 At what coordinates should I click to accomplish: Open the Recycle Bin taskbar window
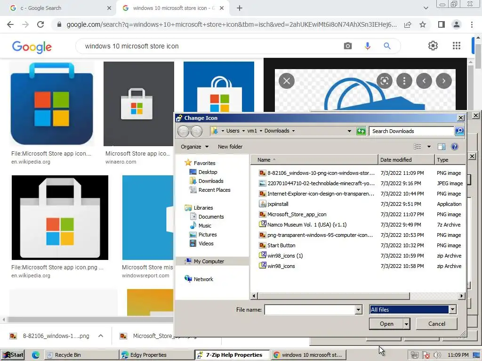click(x=81, y=355)
